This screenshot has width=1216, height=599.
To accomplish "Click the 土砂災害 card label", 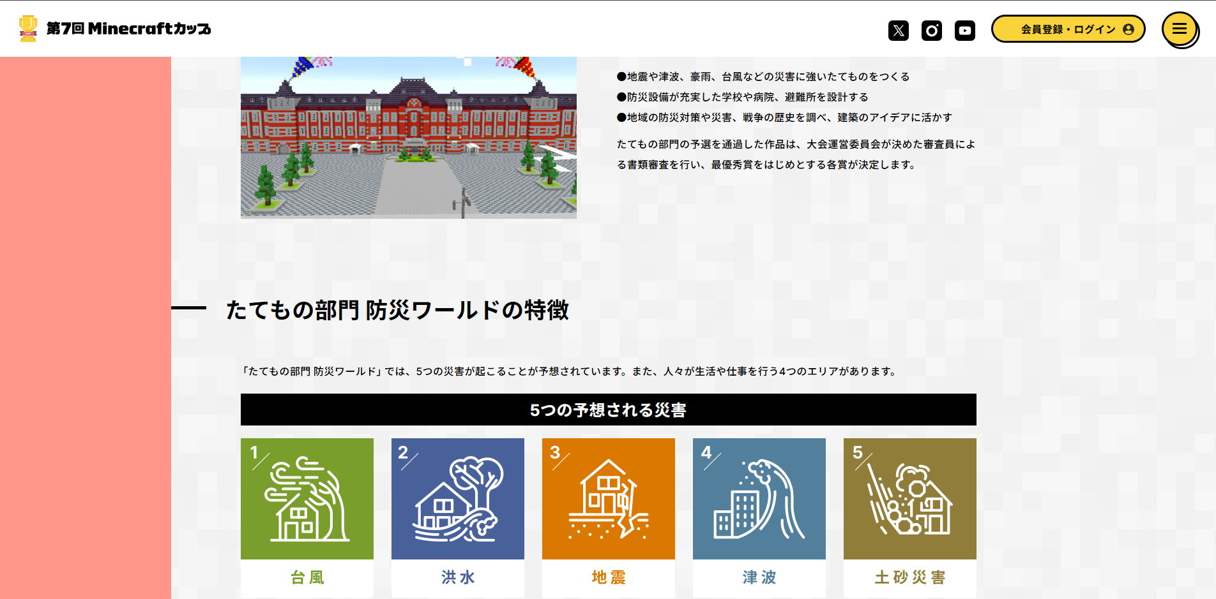I will pos(910,577).
